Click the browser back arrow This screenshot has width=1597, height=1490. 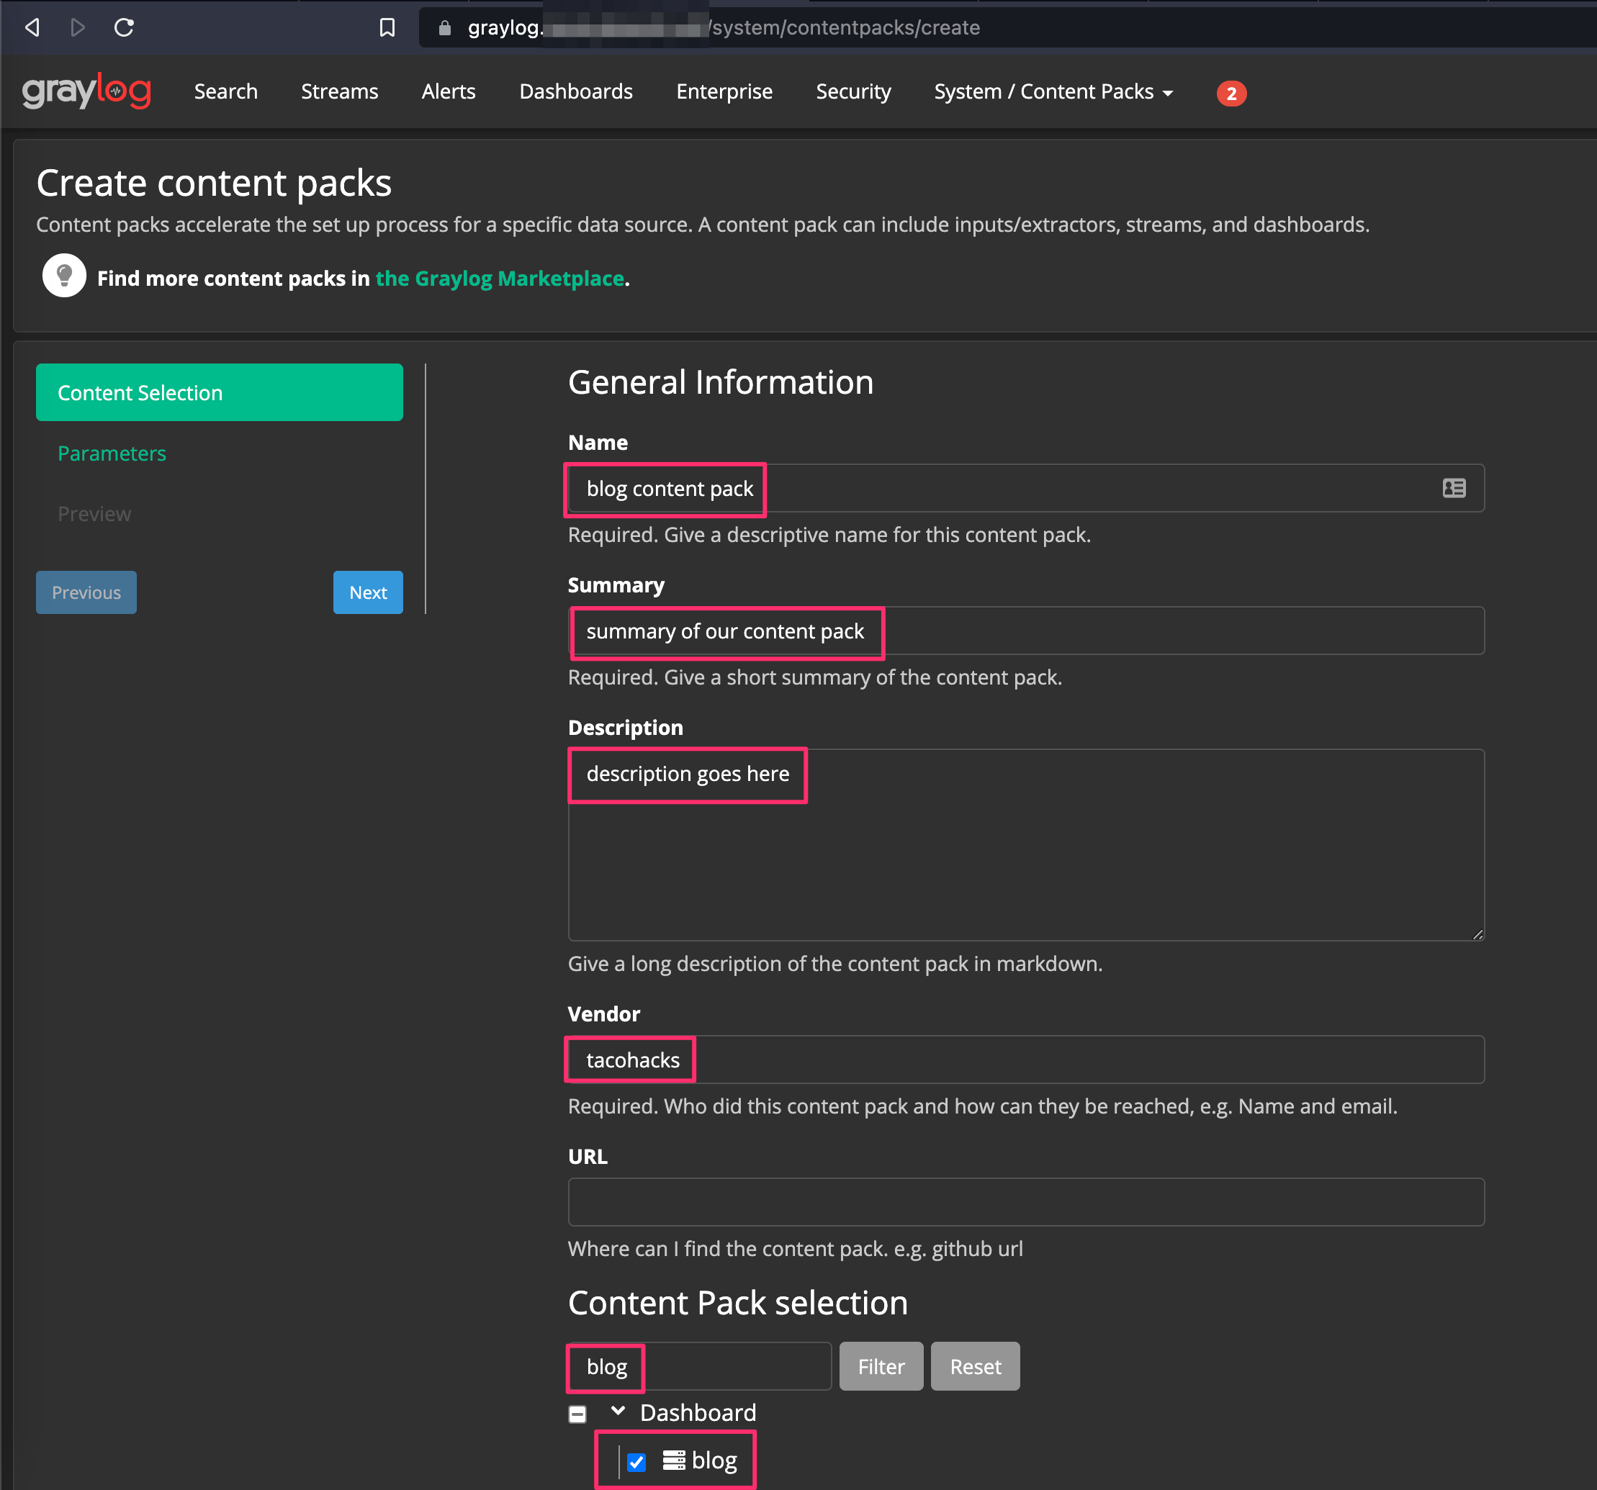click(x=32, y=27)
